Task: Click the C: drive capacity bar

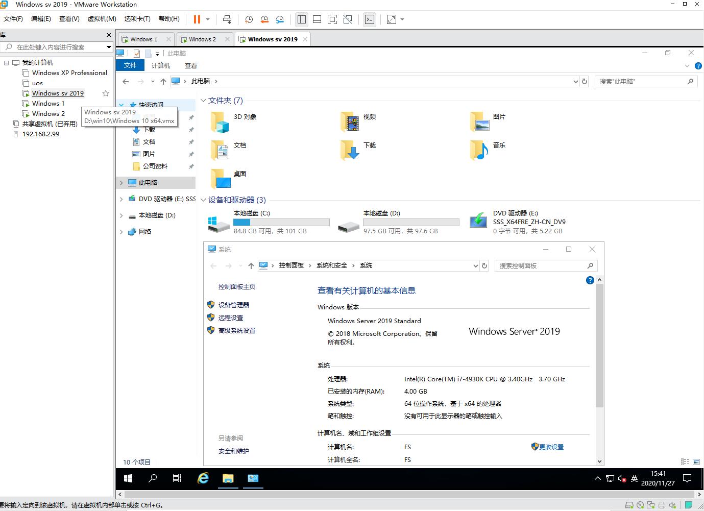Action: click(x=280, y=222)
